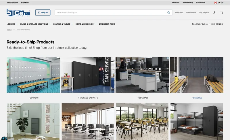Viewport: 230px width, 140px height.
Task: Expand the Lockers menu
Action: click(11, 24)
